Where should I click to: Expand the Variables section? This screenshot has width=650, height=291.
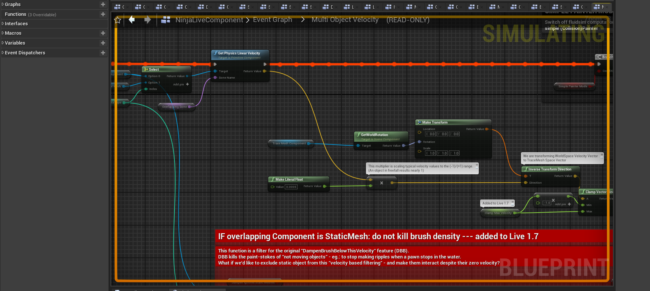point(3,43)
